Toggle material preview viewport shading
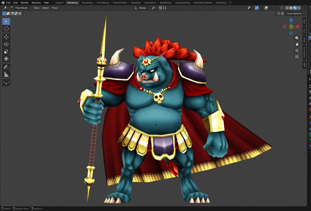The image size is (311, 211). pos(295,8)
